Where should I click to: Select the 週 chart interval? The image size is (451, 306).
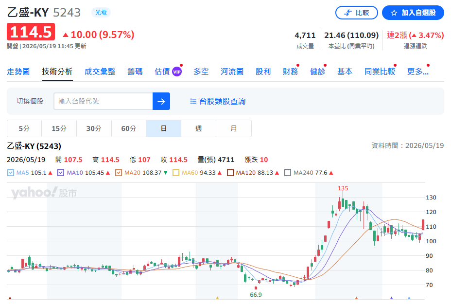198,128
